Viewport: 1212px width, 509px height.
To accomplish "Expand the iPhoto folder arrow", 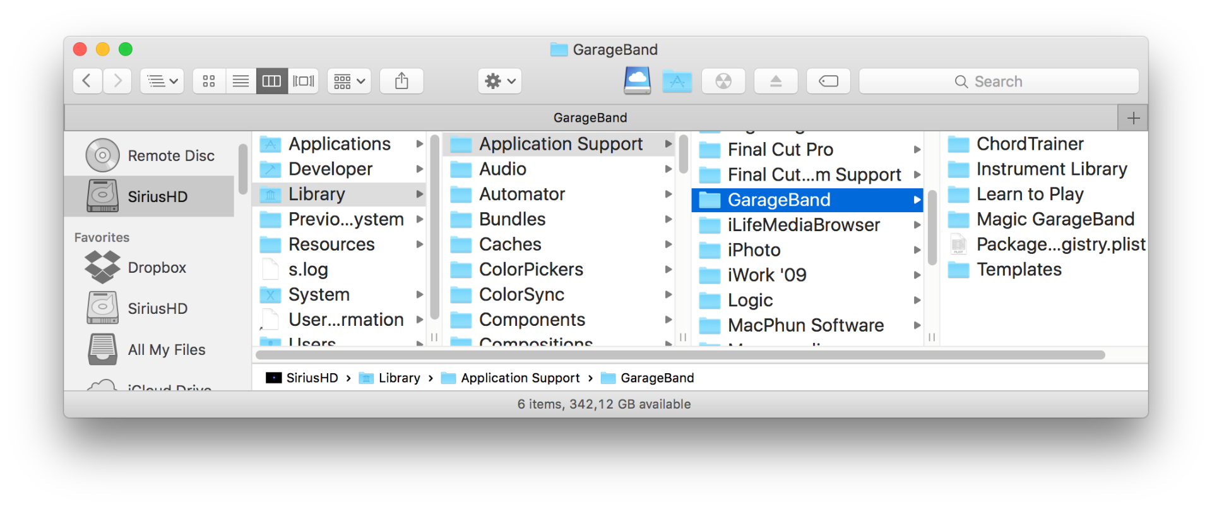I will pyautogui.click(x=917, y=250).
